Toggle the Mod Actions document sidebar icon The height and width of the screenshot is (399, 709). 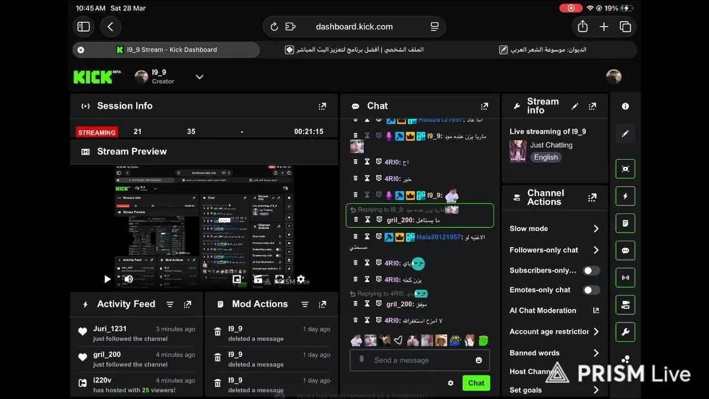[625, 223]
